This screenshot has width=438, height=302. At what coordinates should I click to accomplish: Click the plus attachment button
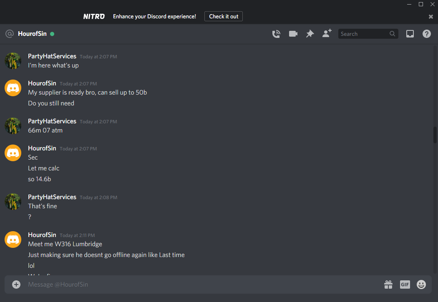(16, 285)
